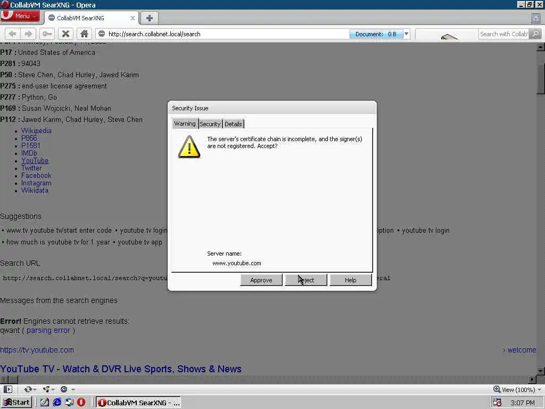Click the site info globe icon in address bar
The width and height of the screenshot is (545, 409).
(102, 34)
